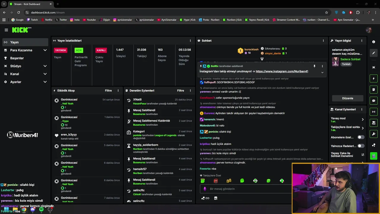
Task: Click the profile avatar at top right
Action: coord(369,30)
